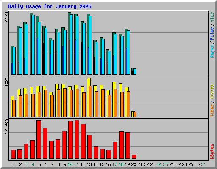Image resolution: width=217 pixels, height=169 pixels.
Task: Click day 12 on the x-axis
Action: (x=83, y=164)
